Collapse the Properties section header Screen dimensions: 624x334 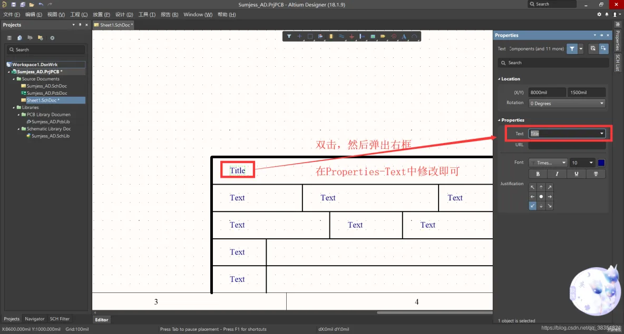499,120
